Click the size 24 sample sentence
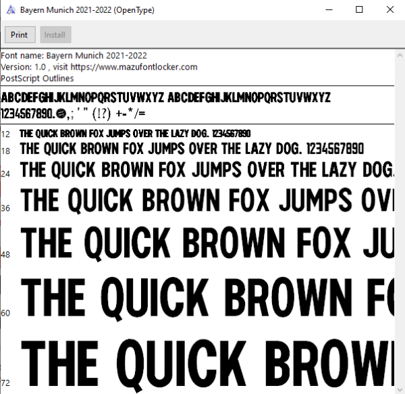 [x=207, y=170]
